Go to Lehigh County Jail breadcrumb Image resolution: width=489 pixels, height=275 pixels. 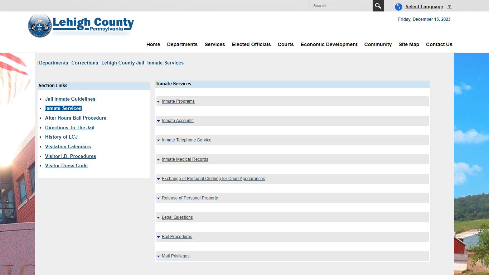click(123, 63)
